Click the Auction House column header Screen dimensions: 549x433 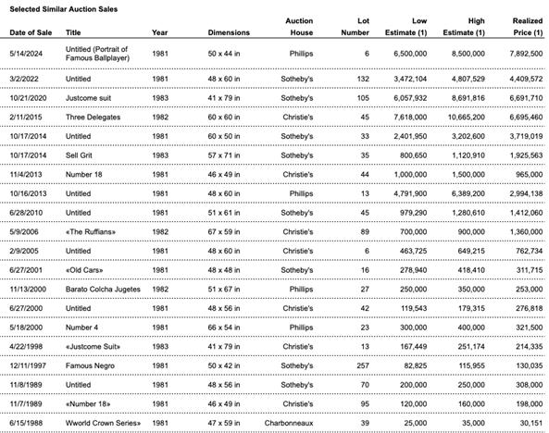point(299,27)
